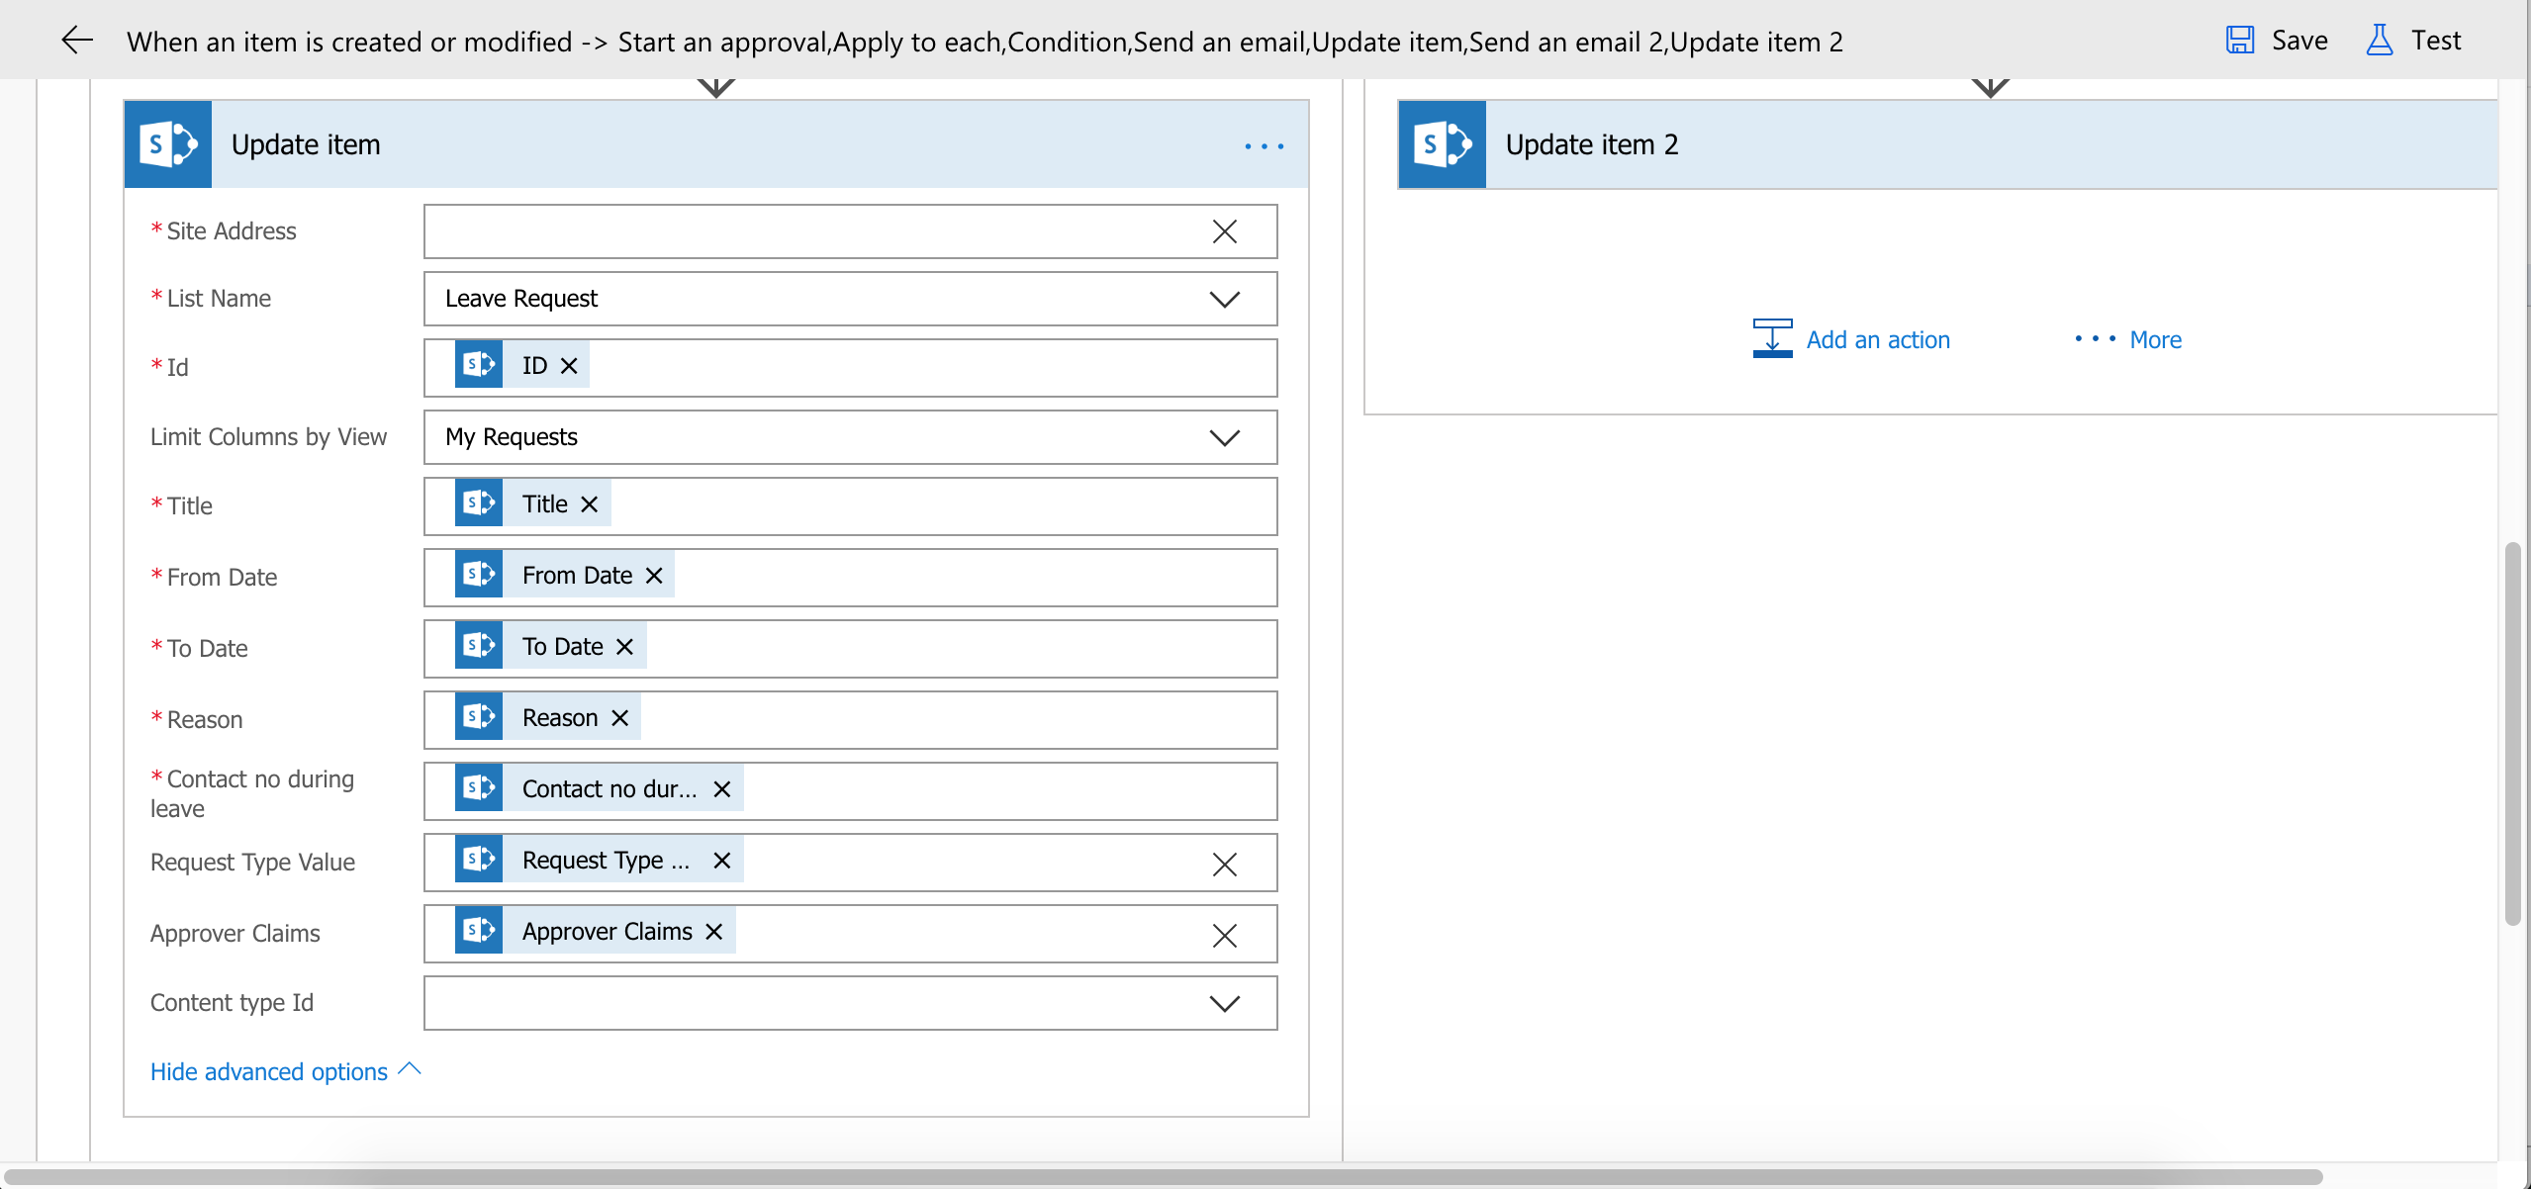
Task: Open the ellipsis menu on Update item
Action: pyautogui.click(x=1264, y=144)
